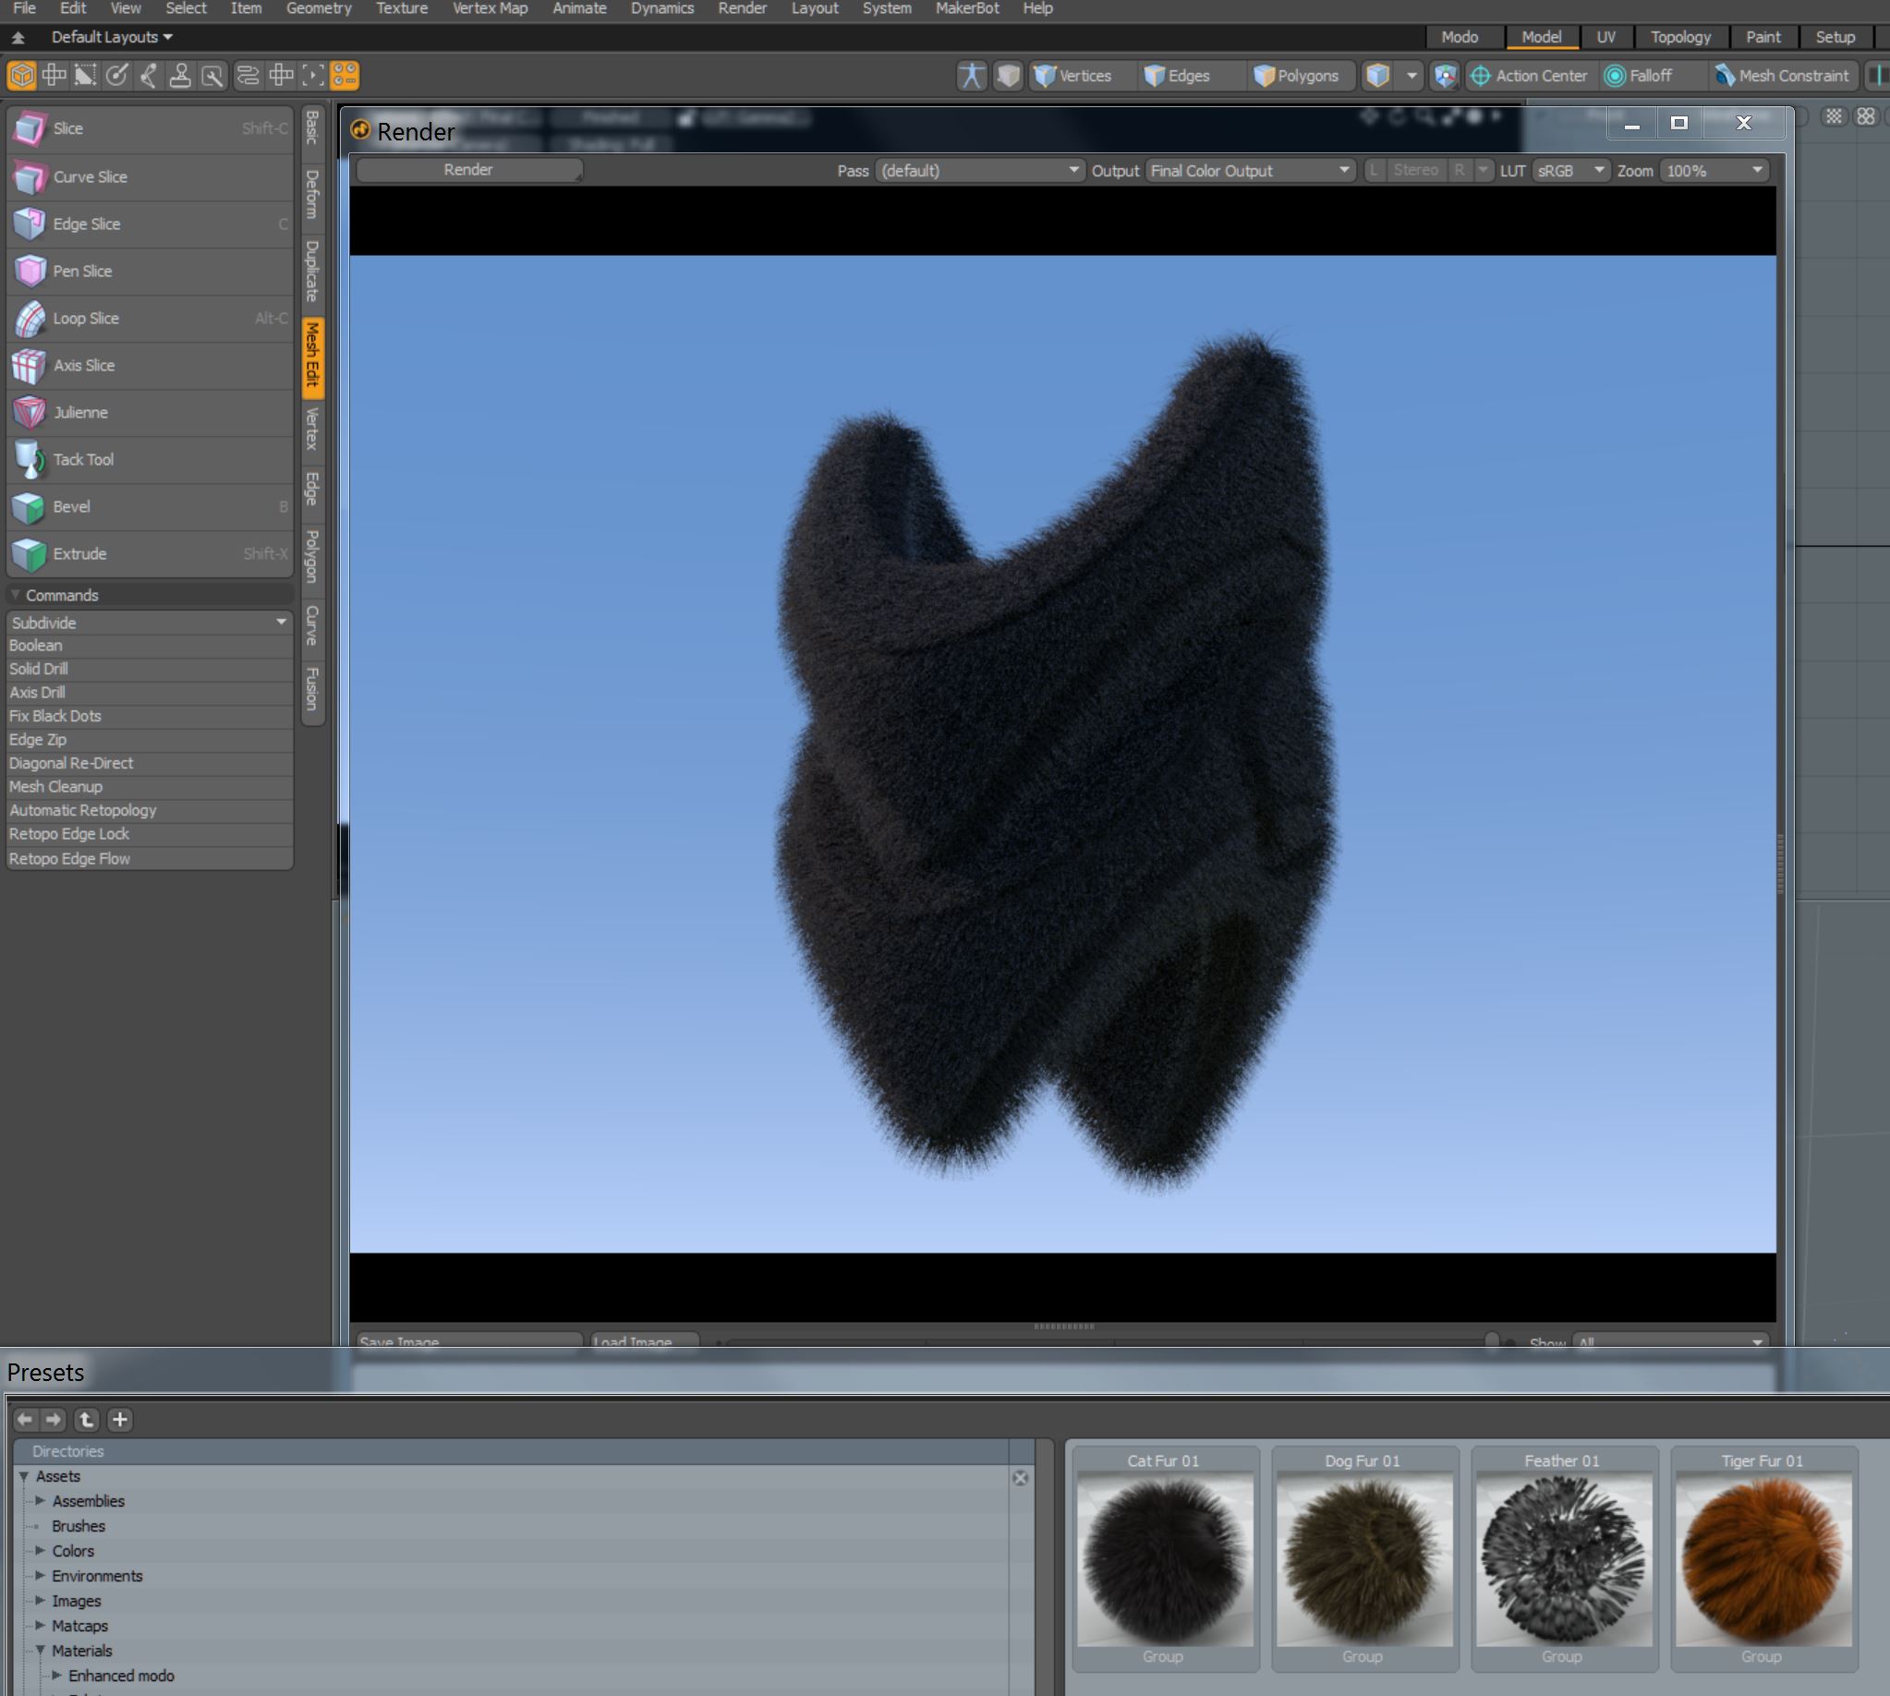
Task: Select the Axis Slice tool
Action: point(84,365)
